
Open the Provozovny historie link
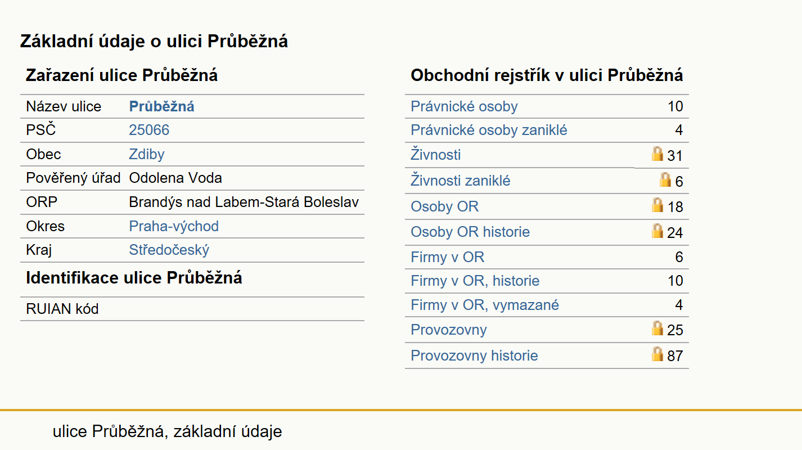(474, 355)
